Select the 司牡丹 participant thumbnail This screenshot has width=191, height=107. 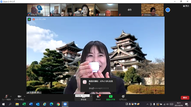38,10
